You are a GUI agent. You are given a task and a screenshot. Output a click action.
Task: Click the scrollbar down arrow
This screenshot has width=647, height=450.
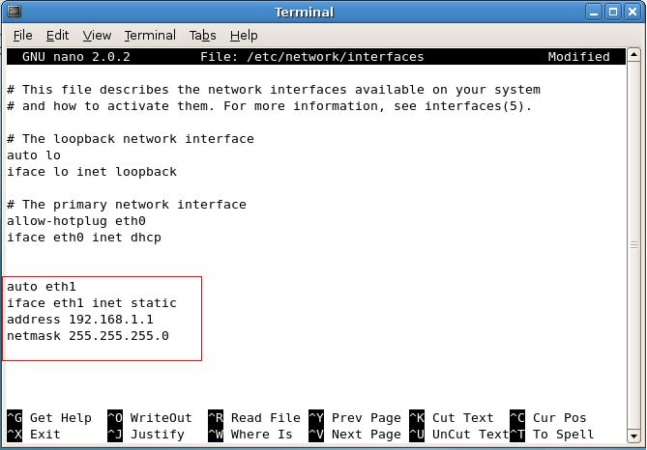pyautogui.click(x=633, y=436)
